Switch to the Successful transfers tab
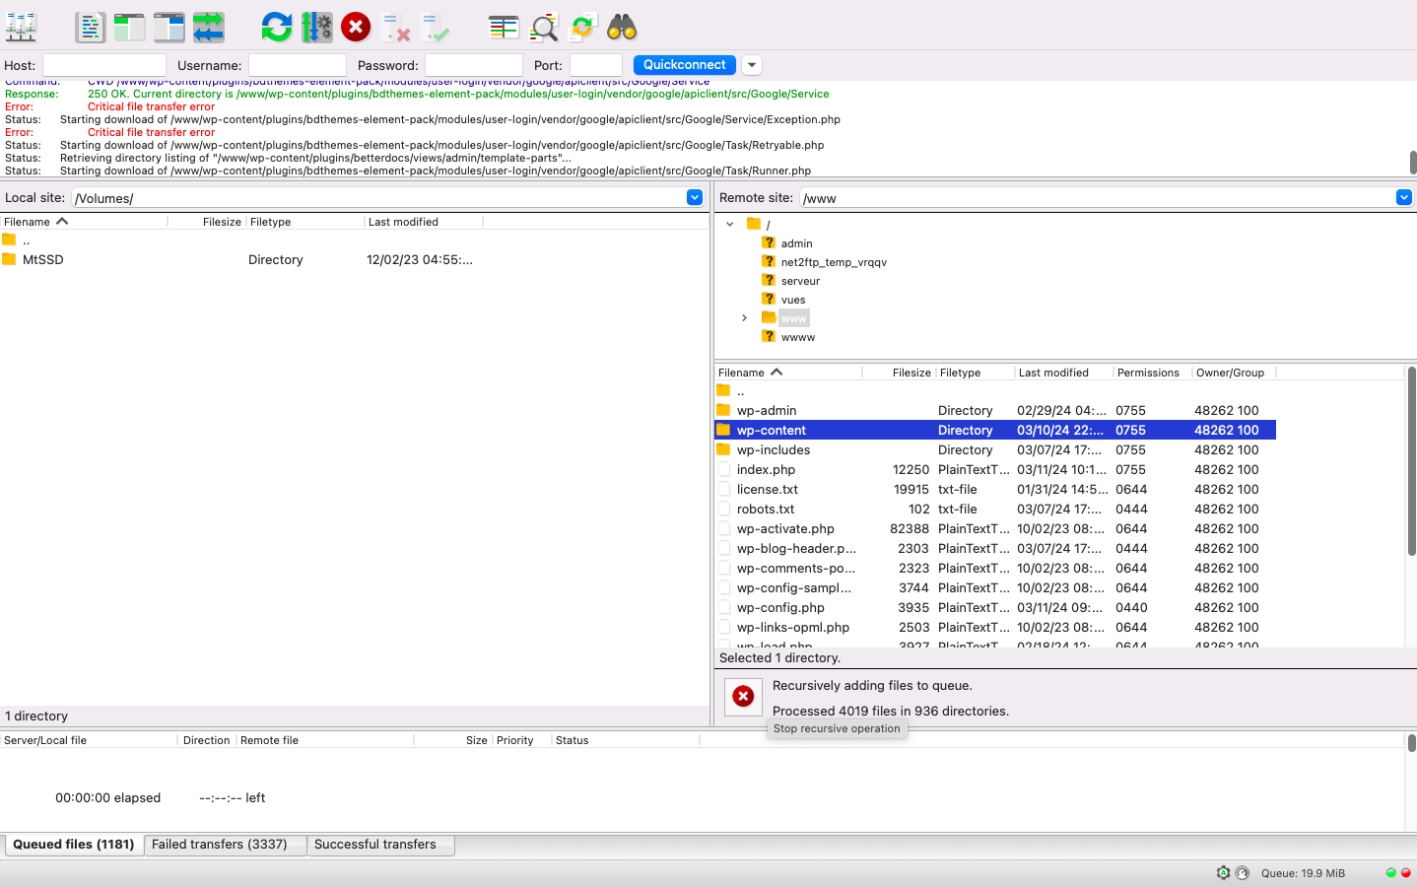1417x887 pixels. (x=375, y=845)
